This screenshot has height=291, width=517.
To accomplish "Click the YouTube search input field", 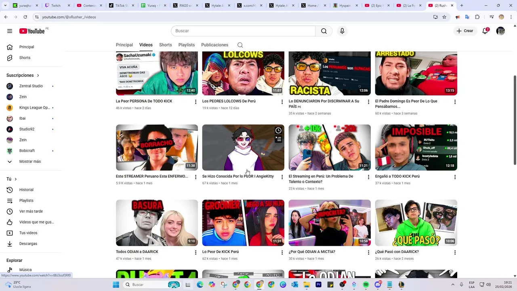I will pos(243,31).
